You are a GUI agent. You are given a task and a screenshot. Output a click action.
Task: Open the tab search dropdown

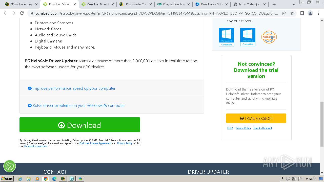click(x=294, y=4)
